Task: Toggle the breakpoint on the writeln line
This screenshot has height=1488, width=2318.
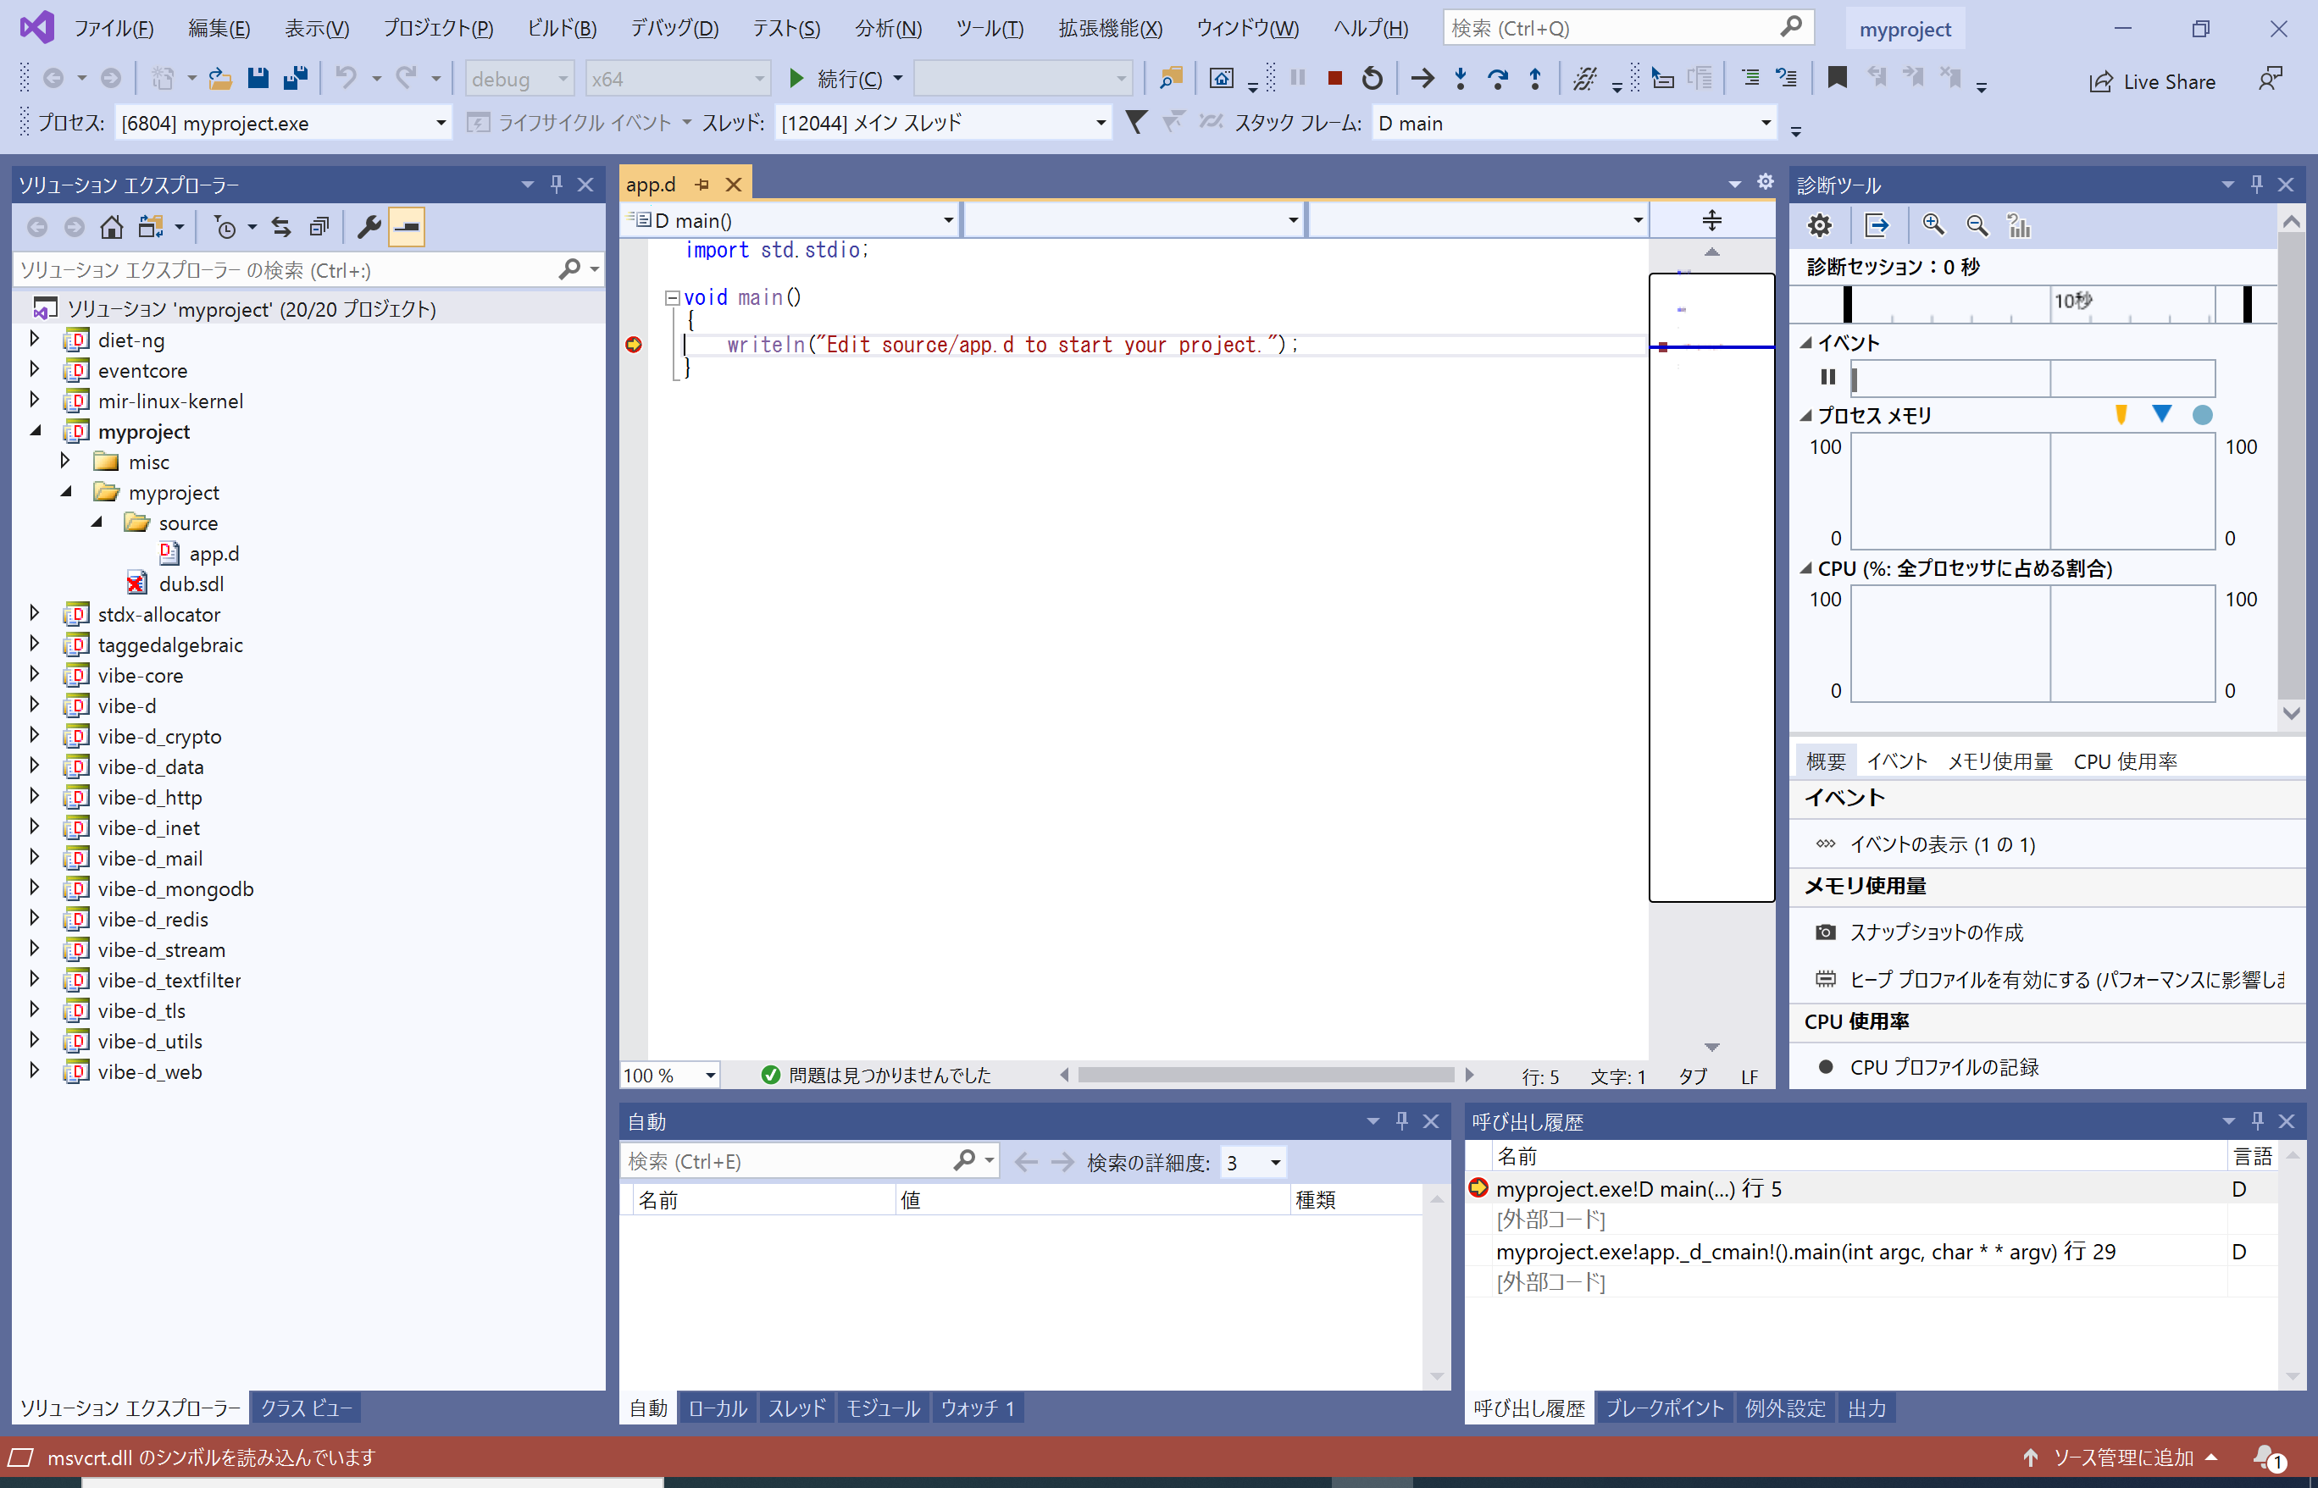Action: [x=634, y=345]
